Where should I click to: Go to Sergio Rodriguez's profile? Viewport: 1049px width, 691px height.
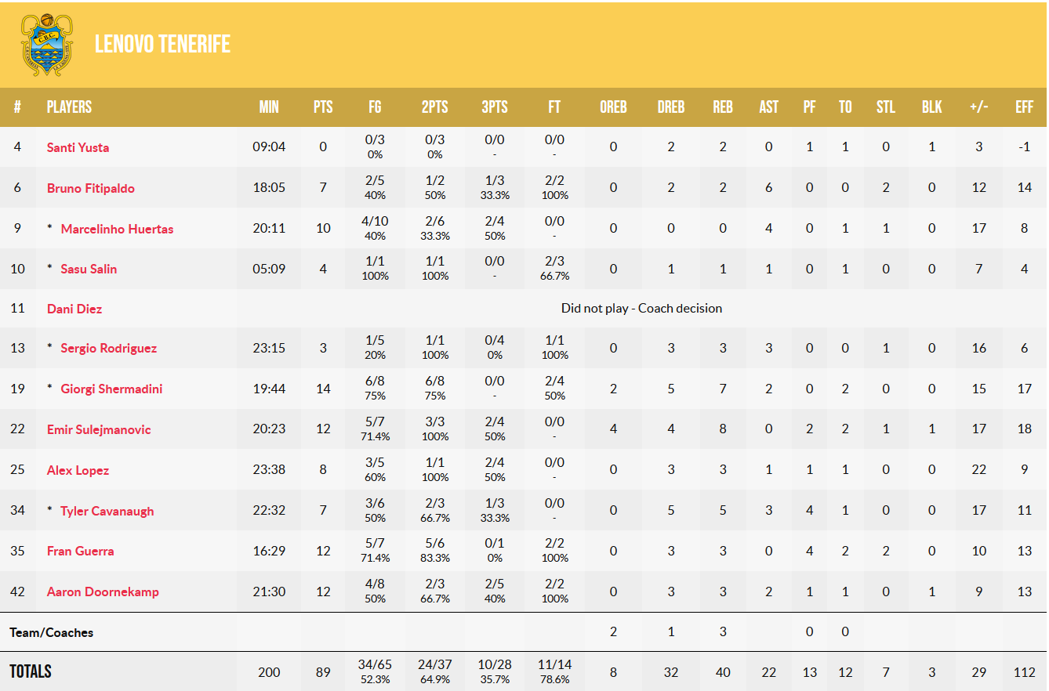(x=108, y=348)
